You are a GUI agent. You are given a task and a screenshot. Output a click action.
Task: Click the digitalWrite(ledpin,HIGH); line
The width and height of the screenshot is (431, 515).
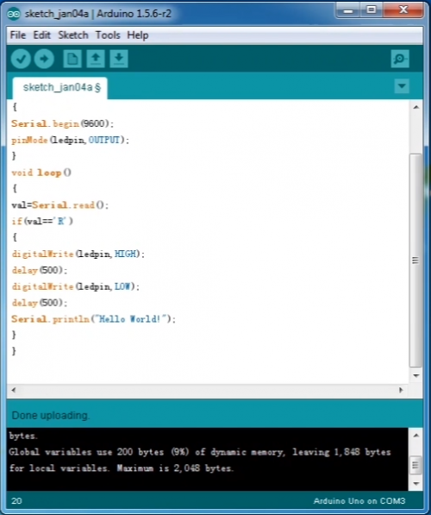coord(78,254)
